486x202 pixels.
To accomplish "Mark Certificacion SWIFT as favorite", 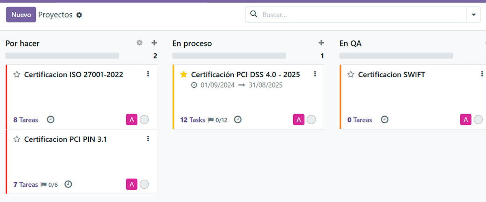I will 351,75.
